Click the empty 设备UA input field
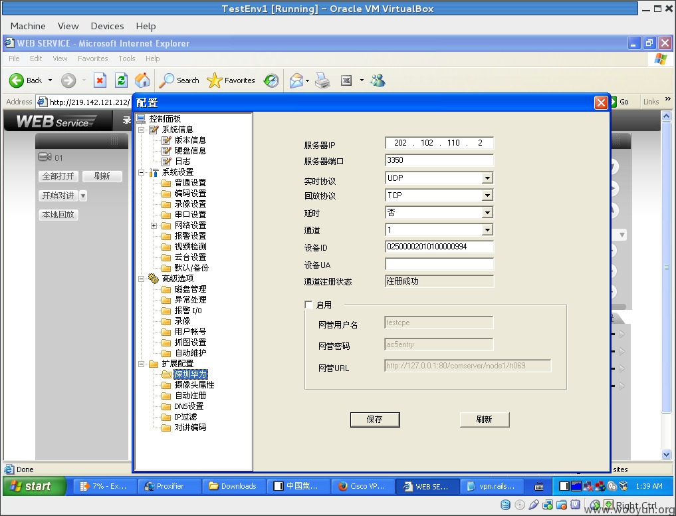 pyautogui.click(x=439, y=263)
